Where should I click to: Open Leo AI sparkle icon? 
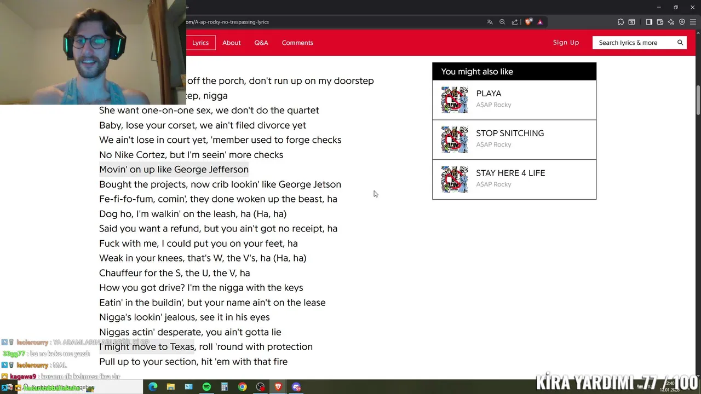671,22
